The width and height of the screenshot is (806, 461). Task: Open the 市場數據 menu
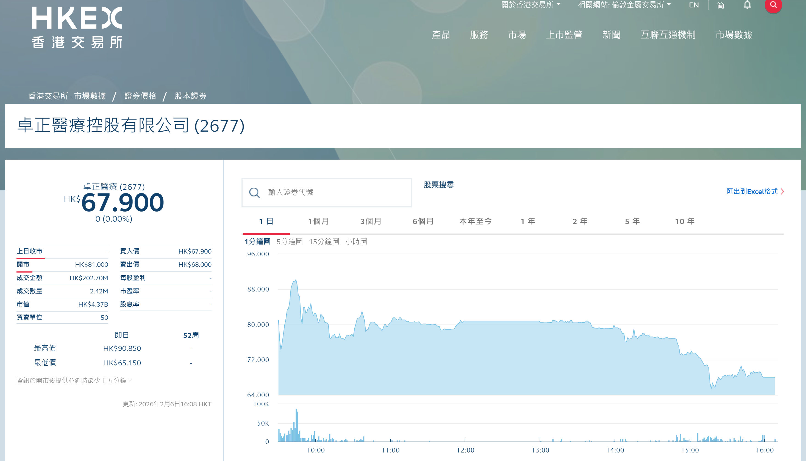(733, 35)
